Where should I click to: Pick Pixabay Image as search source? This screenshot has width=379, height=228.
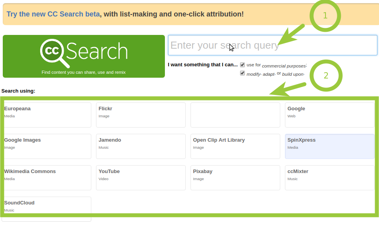[235, 178]
